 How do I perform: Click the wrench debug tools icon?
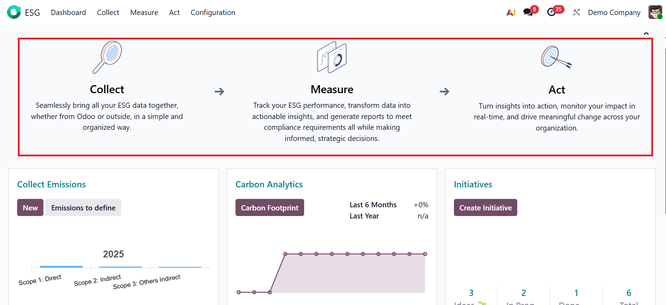[576, 12]
